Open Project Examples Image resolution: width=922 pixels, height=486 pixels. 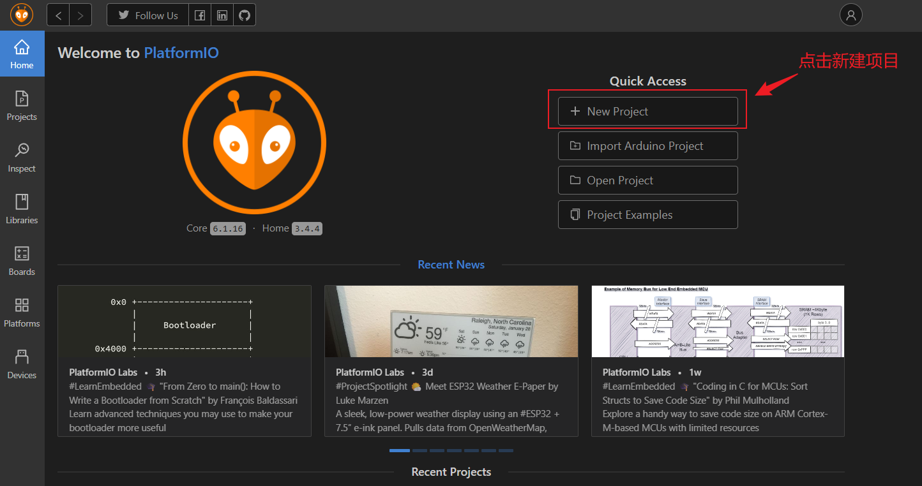click(x=647, y=215)
